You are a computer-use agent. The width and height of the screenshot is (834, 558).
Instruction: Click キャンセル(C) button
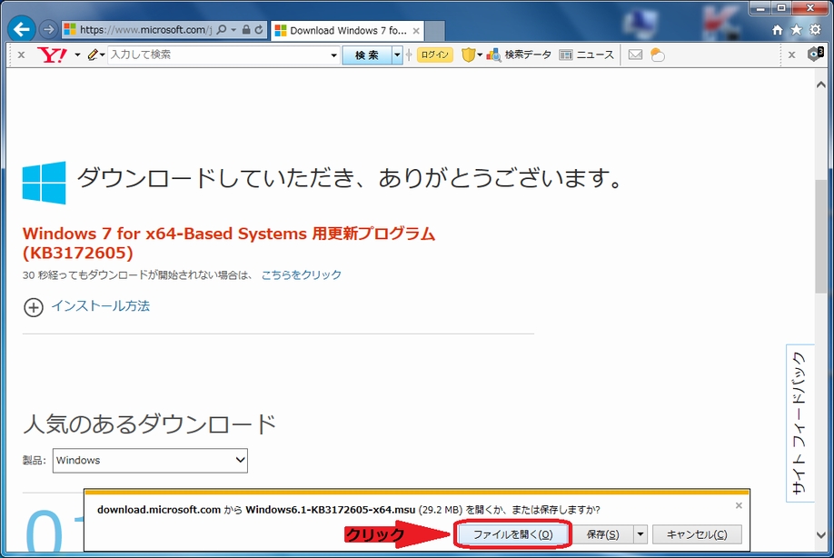click(x=697, y=534)
